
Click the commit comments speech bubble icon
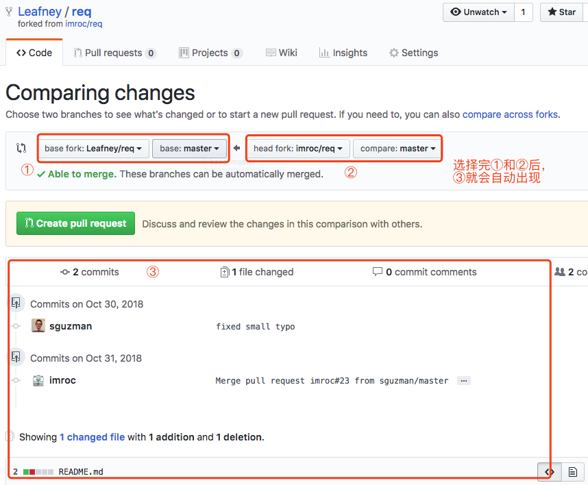[x=377, y=272]
